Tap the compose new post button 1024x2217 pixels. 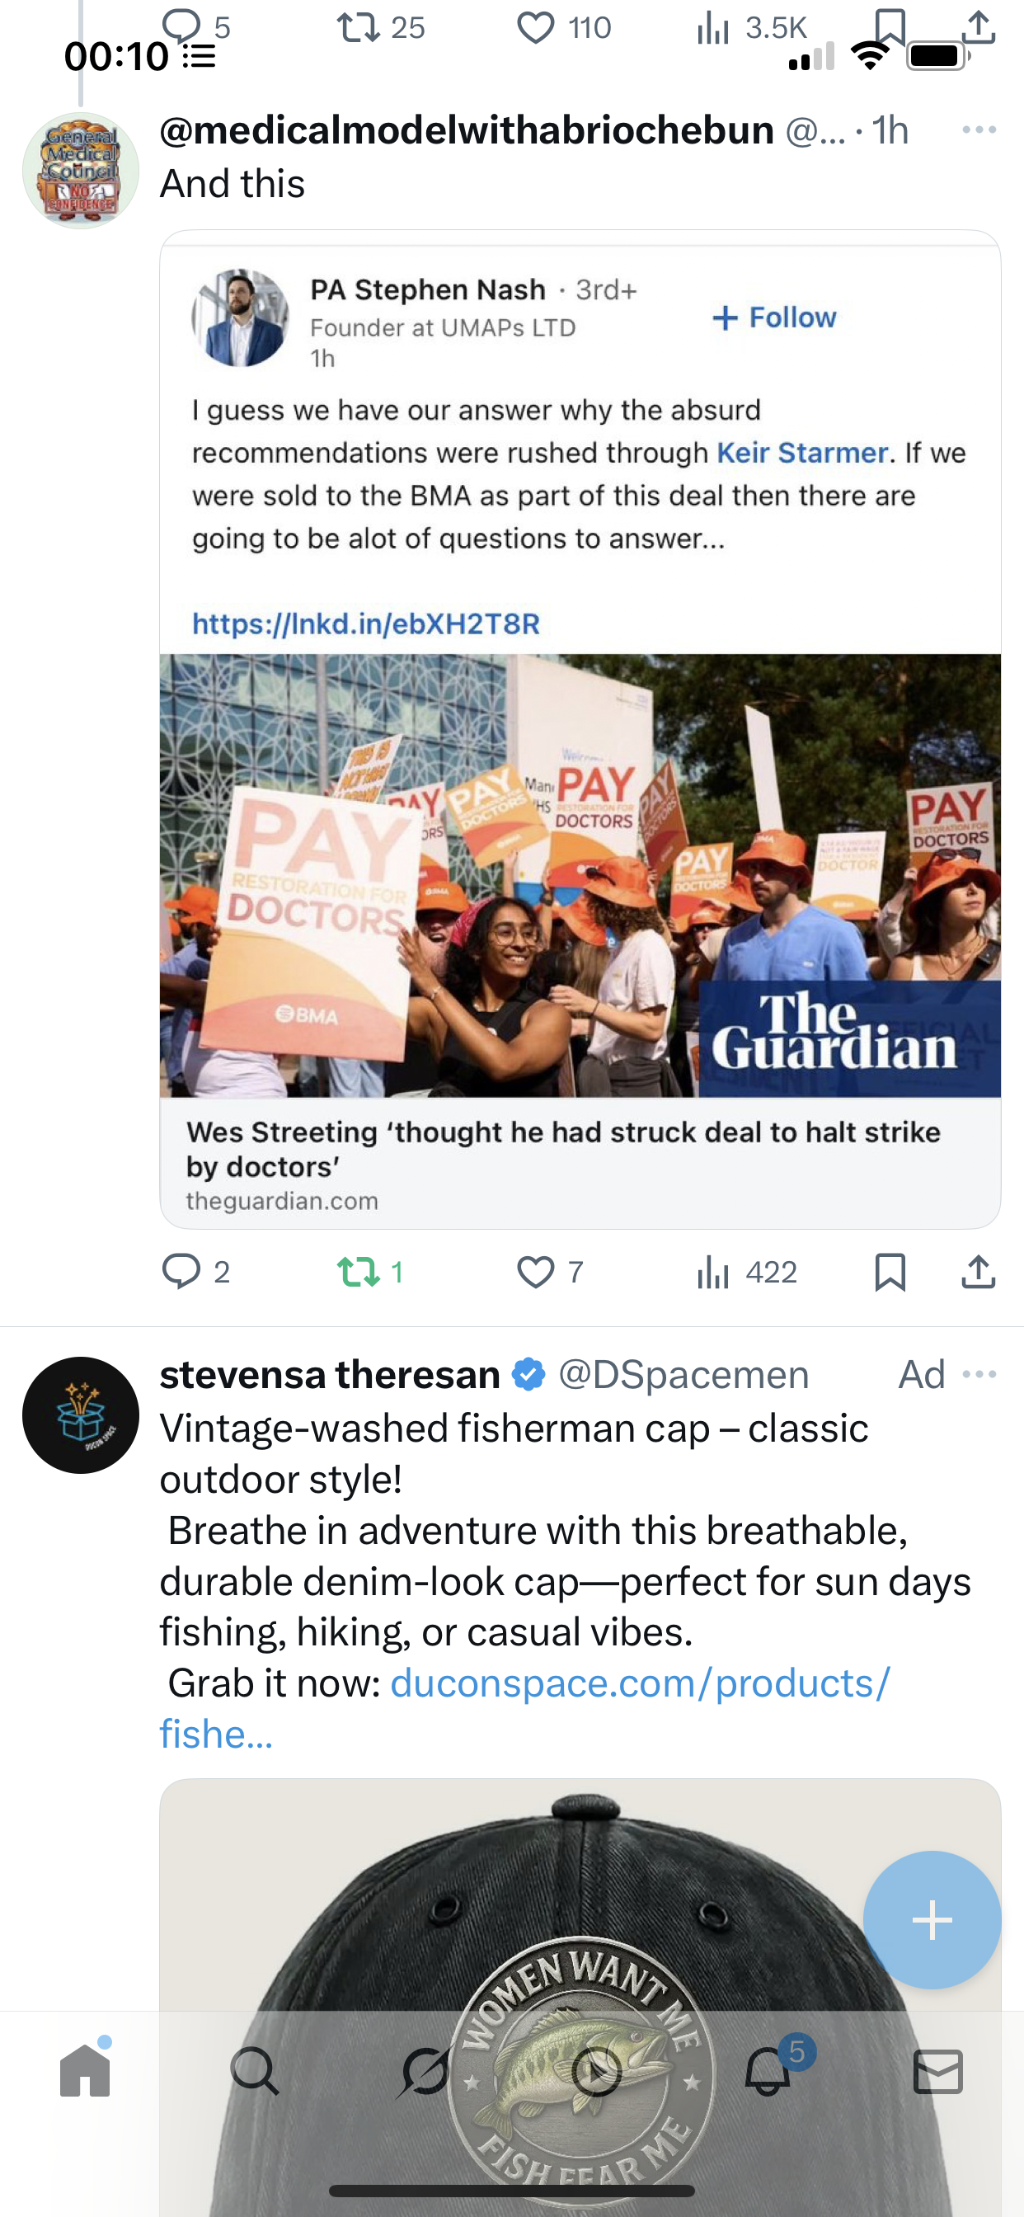(x=932, y=1920)
